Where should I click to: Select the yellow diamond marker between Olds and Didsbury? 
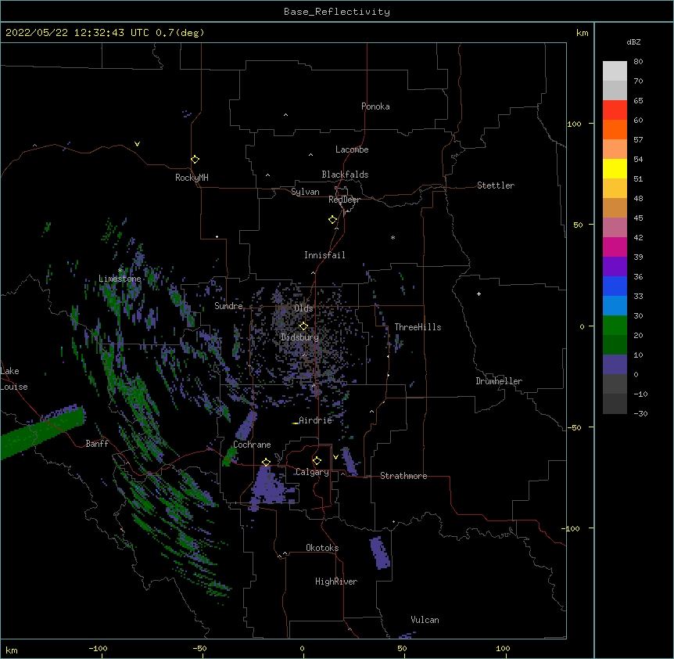point(303,326)
